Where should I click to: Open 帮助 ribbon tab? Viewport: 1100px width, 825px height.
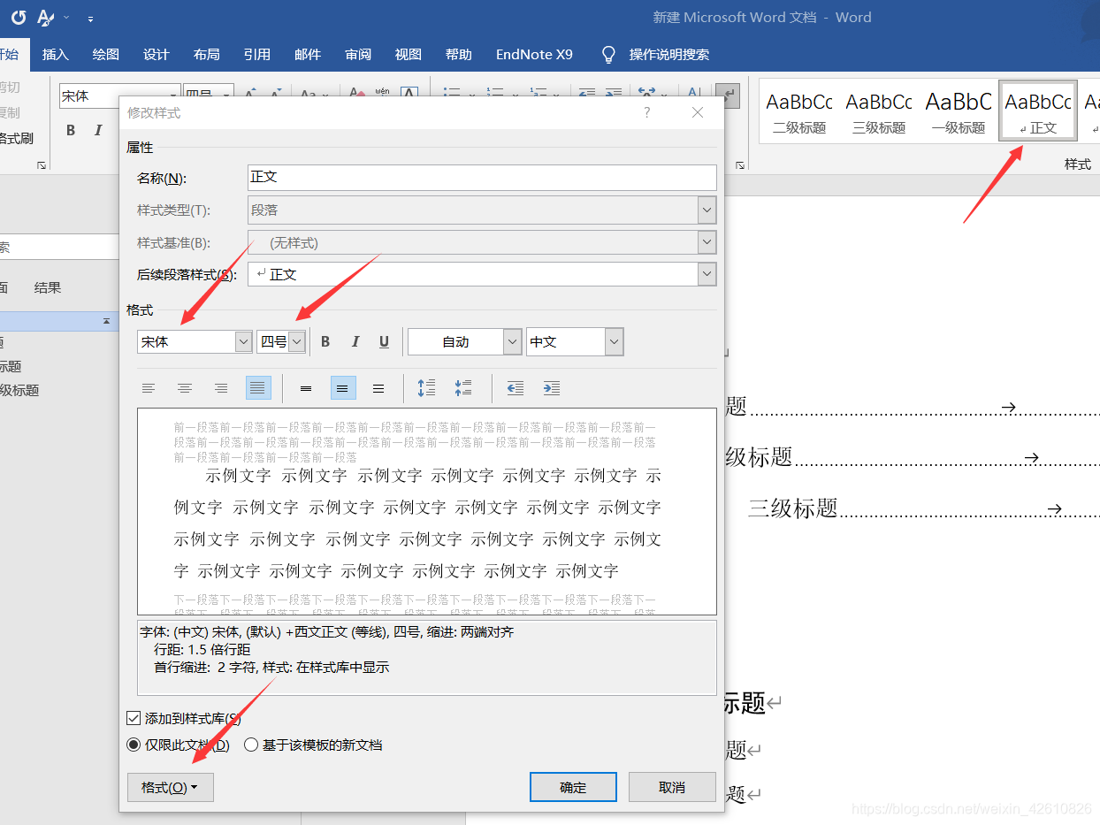458,55
